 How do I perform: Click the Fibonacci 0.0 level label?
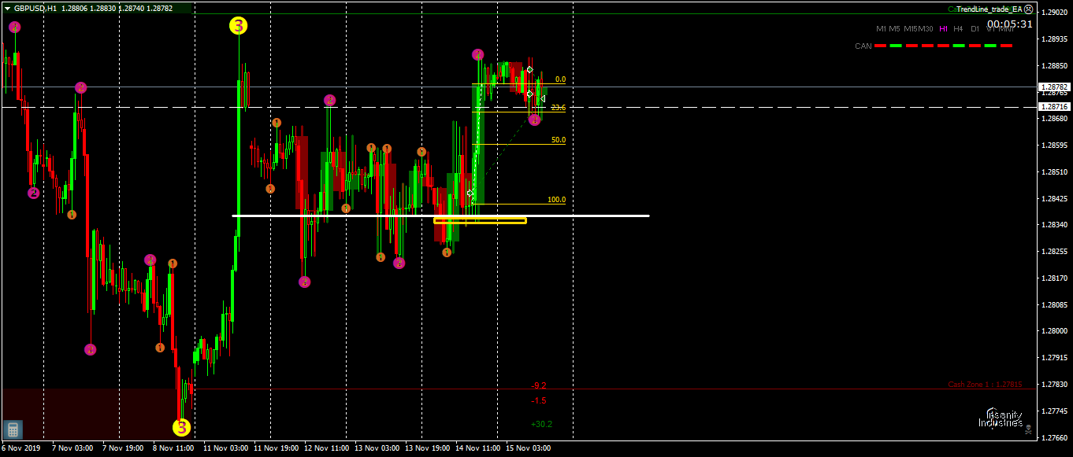pos(560,79)
